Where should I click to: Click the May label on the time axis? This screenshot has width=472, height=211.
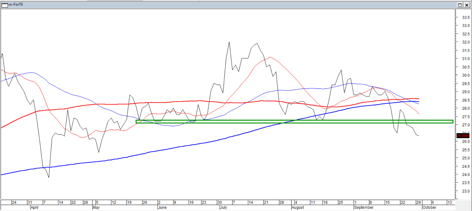click(96, 207)
